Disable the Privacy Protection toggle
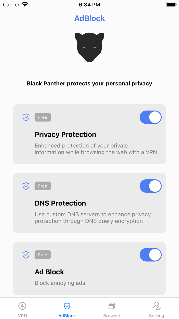 150,117
